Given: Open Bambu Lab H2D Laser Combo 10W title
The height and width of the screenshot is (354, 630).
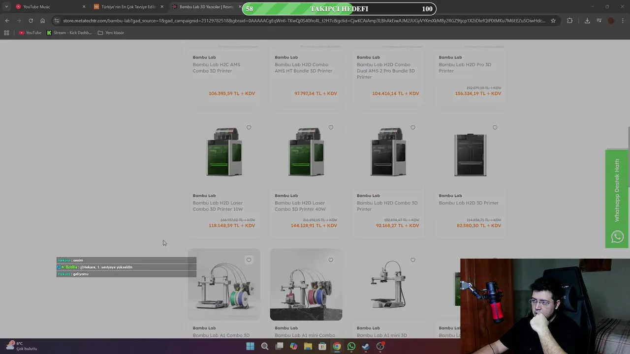Looking at the screenshot, I should point(218,206).
